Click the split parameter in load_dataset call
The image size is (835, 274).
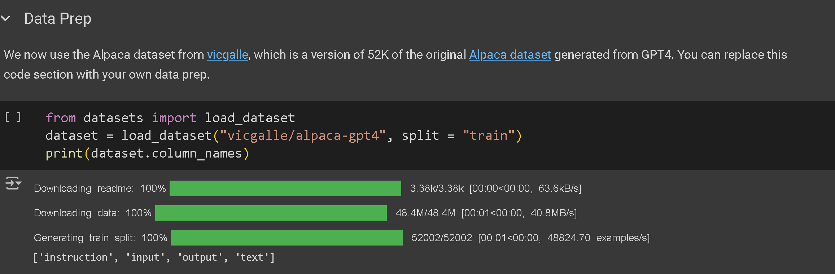pyautogui.click(x=420, y=136)
